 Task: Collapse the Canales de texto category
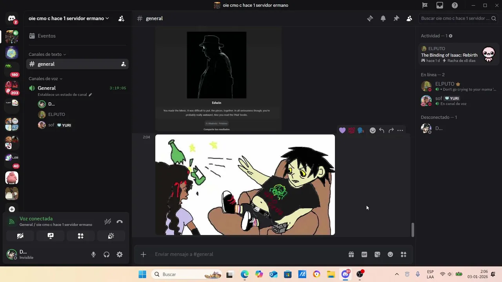point(47,54)
